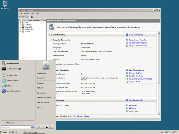Launch Internet Explorer from the Start menu

pyautogui.click(x=12, y=80)
